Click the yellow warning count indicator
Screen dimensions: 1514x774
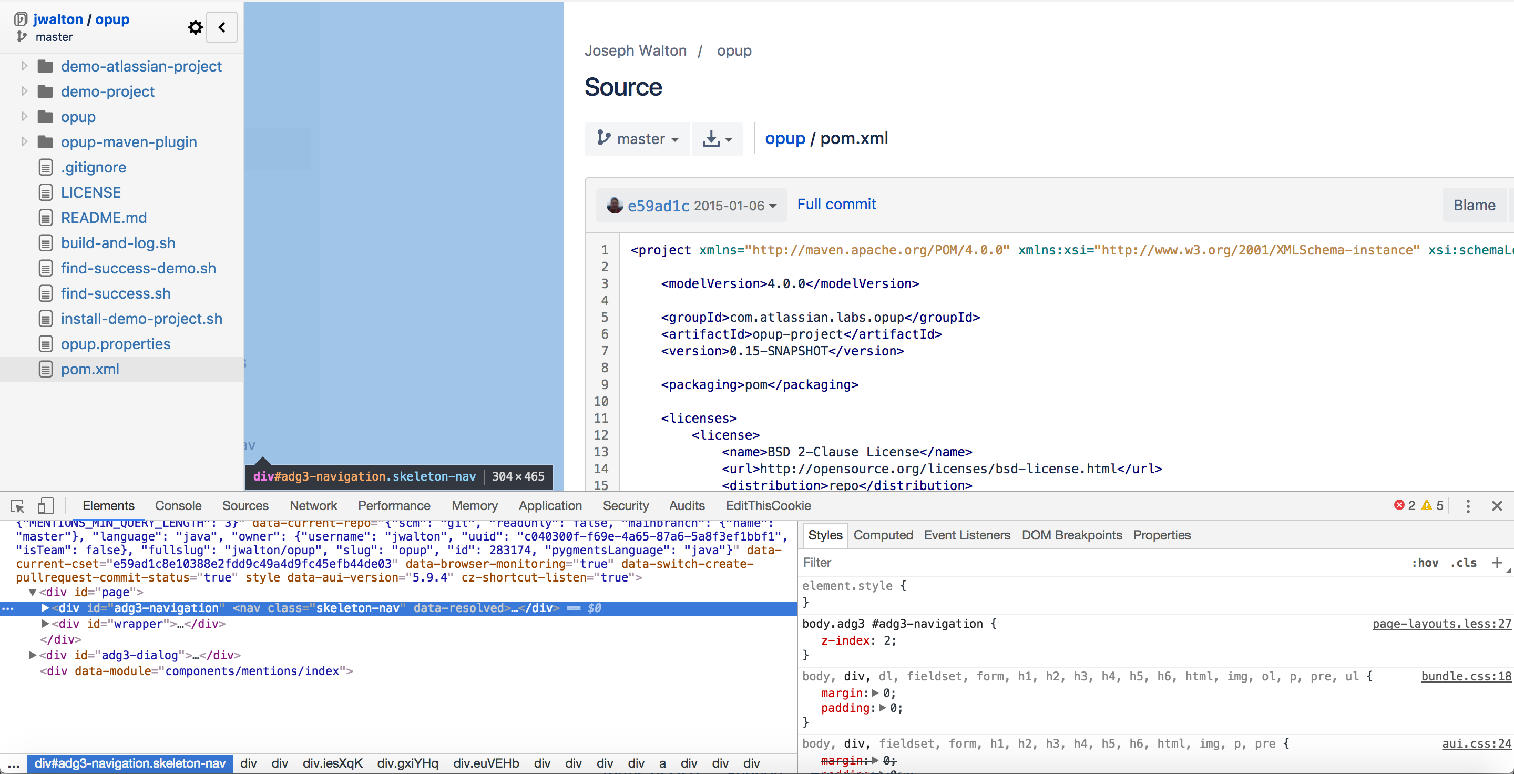click(x=1433, y=505)
